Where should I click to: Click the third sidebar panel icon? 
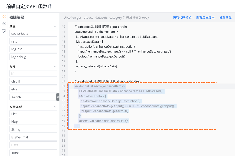click(x=4, y=31)
